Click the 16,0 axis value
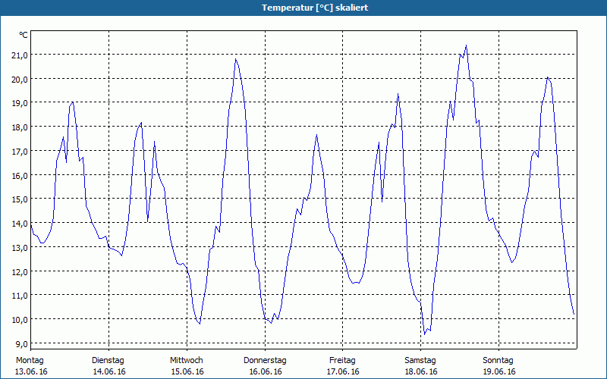 [x=20, y=176]
